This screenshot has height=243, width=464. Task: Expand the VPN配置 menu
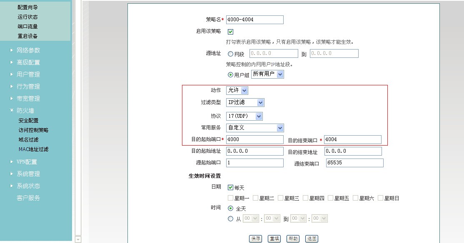point(27,162)
